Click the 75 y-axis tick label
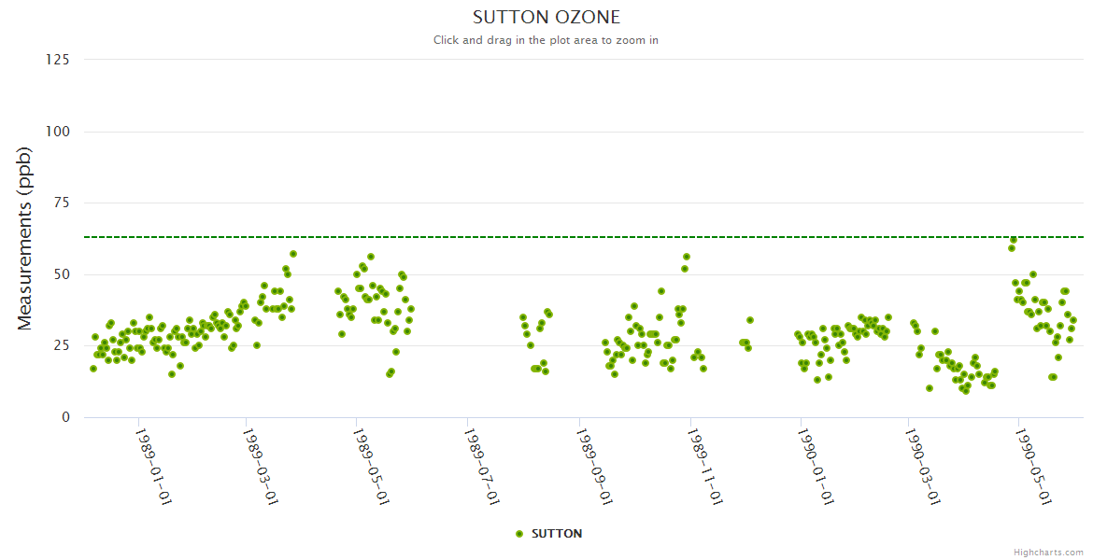Image resolution: width=1093 pixels, height=560 pixels. pyautogui.click(x=61, y=203)
